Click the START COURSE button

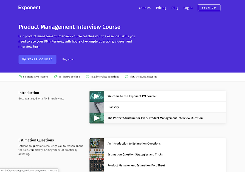38,59
